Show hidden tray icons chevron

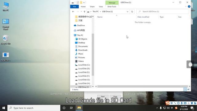[157, 108]
